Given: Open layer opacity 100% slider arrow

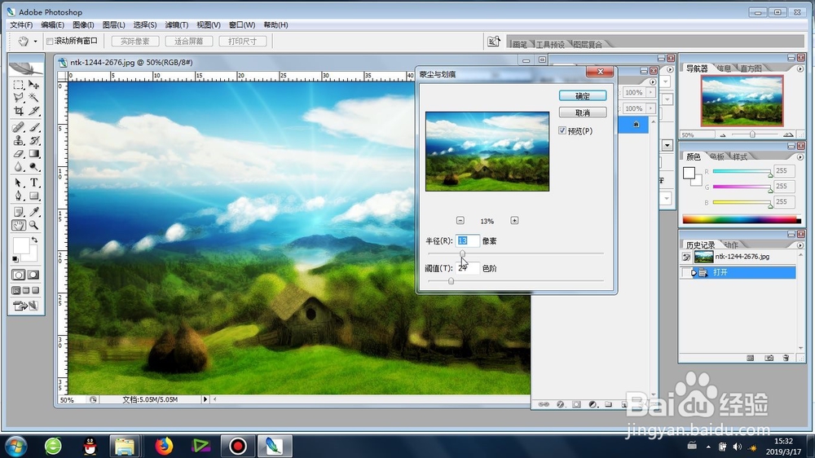Looking at the screenshot, I should pyautogui.click(x=650, y=93).
